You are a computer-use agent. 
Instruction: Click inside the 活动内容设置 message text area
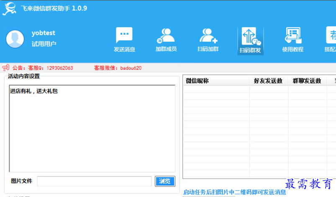coord(92,129)
